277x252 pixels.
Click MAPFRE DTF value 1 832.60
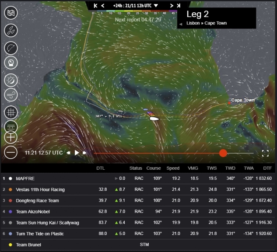tap(263, 178)
